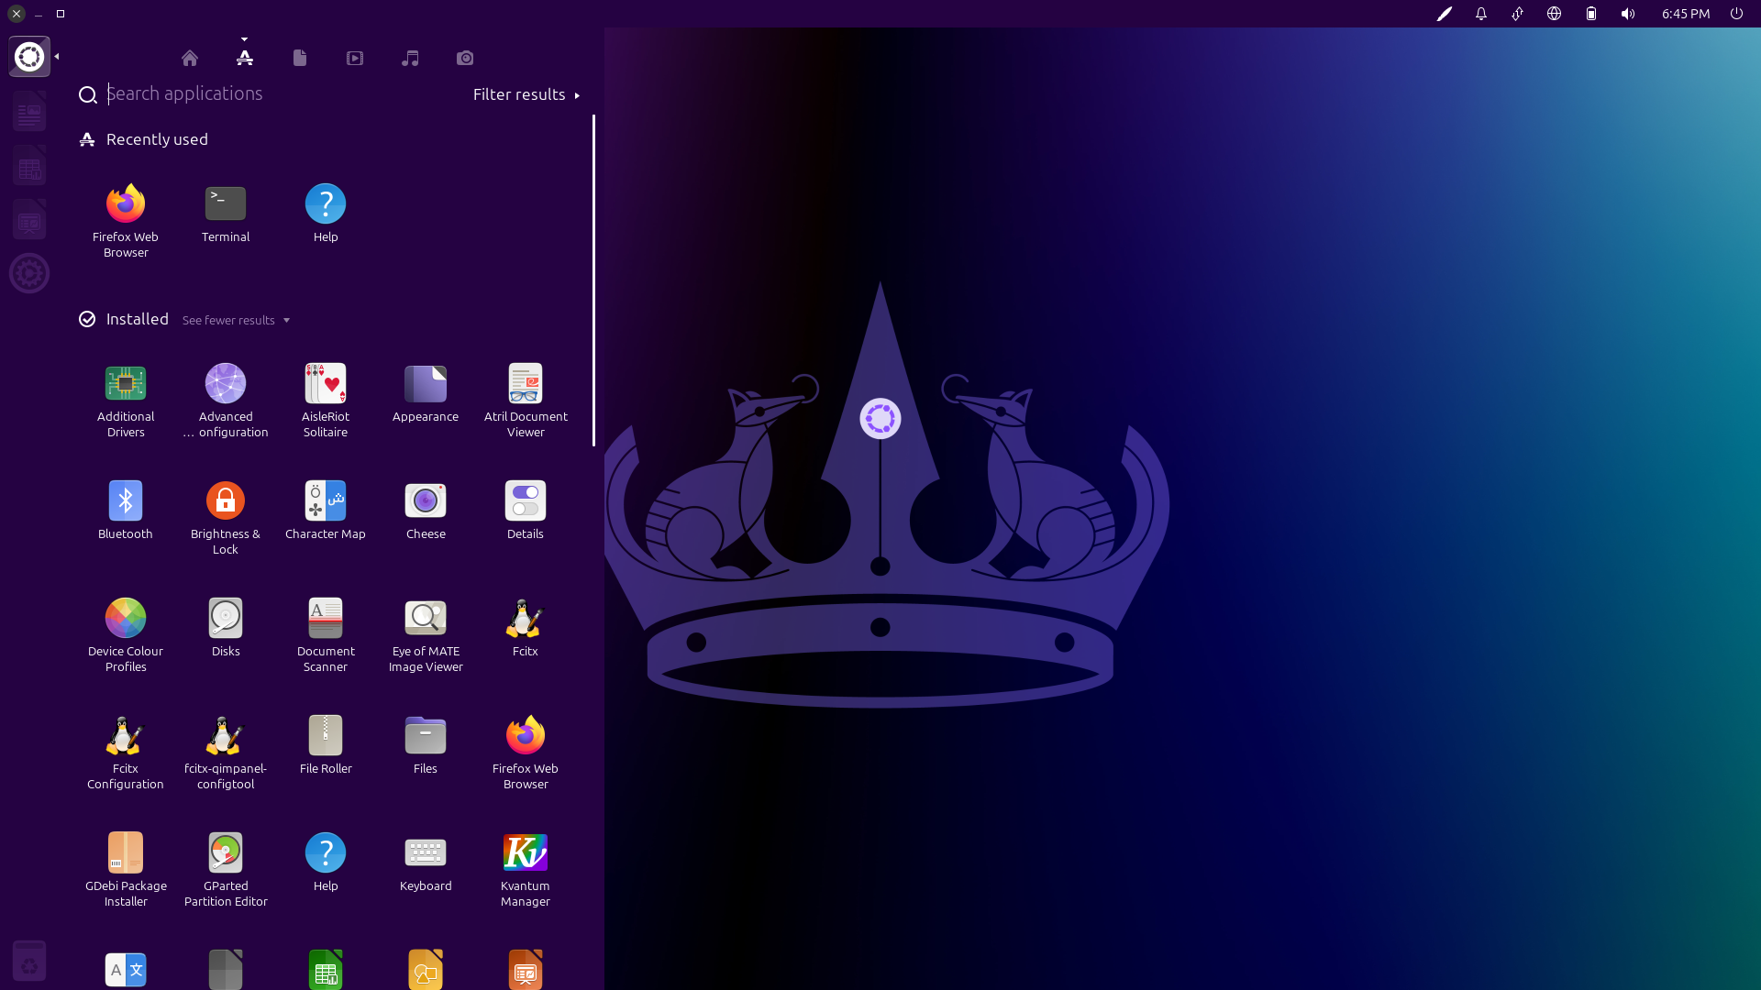Image resolution: width=1761 pixels, height=990 pixels.
Task: Open Kvantum Manager
Action: (526, 870)
